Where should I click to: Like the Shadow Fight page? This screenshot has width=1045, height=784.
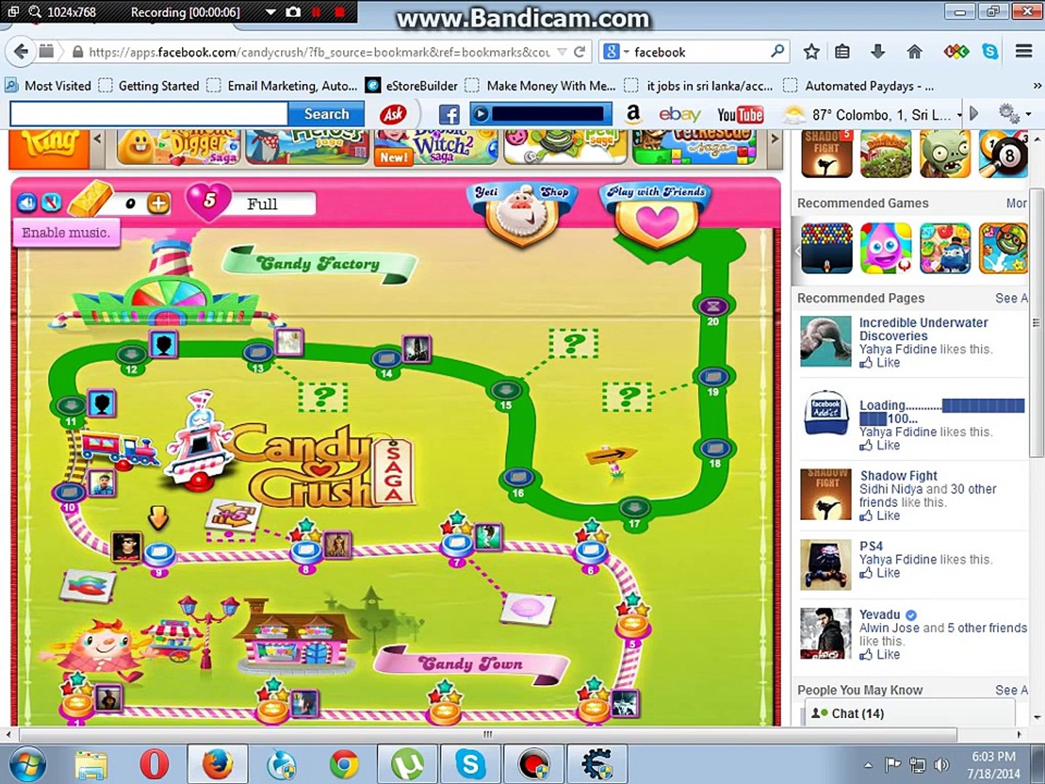pos(880,515)
